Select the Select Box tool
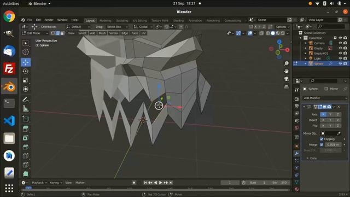This screenshot has height=197, width=350. [x=26, y=43]
